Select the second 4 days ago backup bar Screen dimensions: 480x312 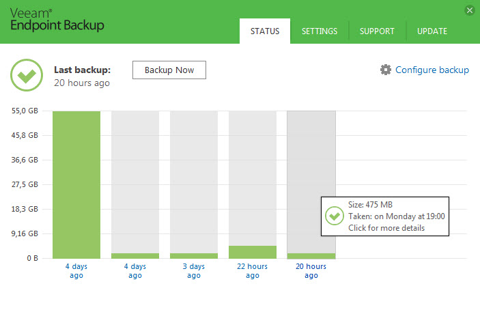(135, 184)
